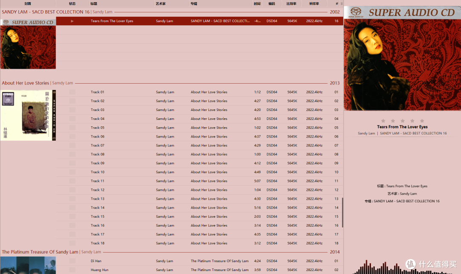This screenshot has width=461, height=274.
Task: Click the 5645K bitrate cell of Track 14
Action: 292,207
